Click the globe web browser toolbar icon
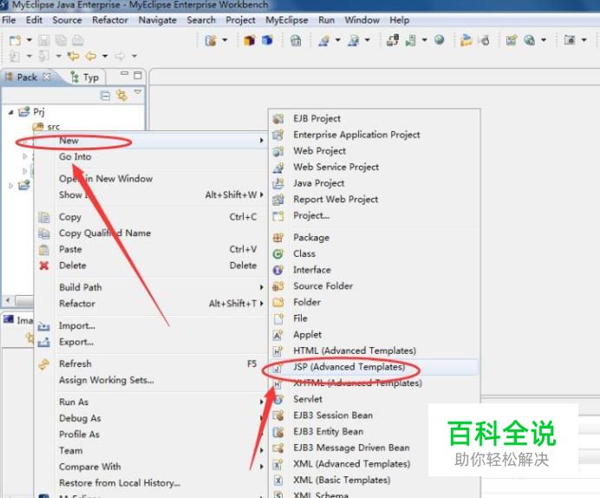 tap(440, 39)
